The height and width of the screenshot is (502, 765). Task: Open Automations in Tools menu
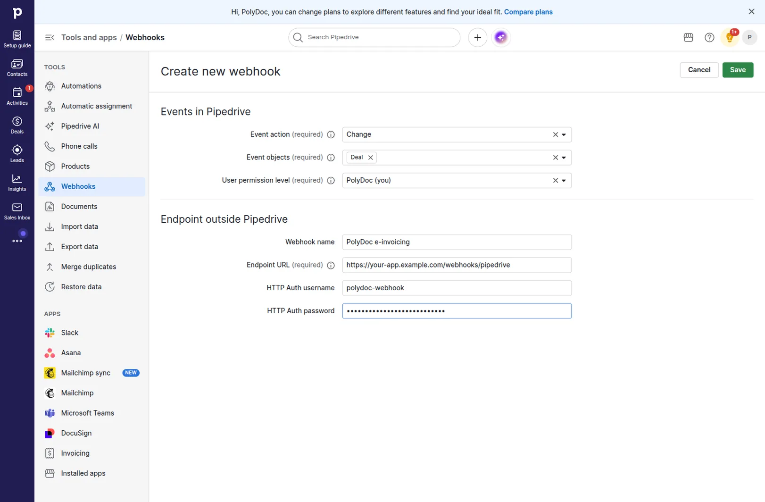[x=92, y=86]
